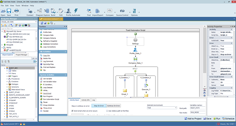Open the Compare tool
Viewport: 236px width, 126px height.
click(x=110, y=12)
